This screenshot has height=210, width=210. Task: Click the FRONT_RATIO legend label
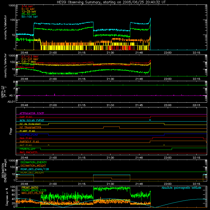(x=30, y=188)
